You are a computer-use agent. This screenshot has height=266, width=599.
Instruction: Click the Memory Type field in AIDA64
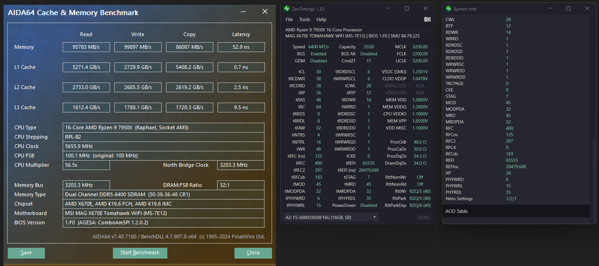tap(164, 194)
